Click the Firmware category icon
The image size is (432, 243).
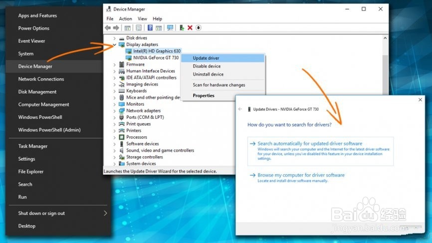(122, 64)
